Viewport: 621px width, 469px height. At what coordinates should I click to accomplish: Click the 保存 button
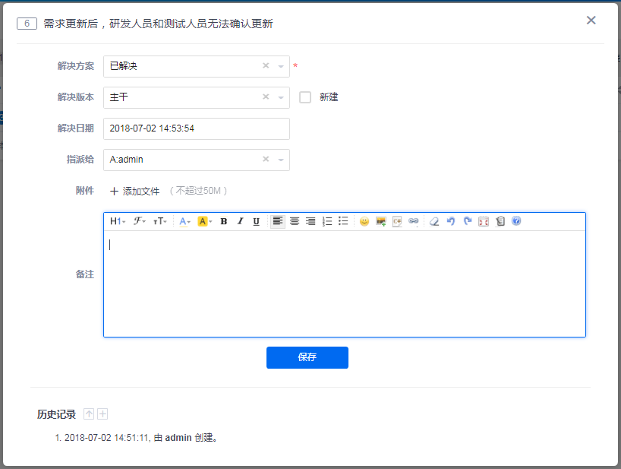pos(307,357)
